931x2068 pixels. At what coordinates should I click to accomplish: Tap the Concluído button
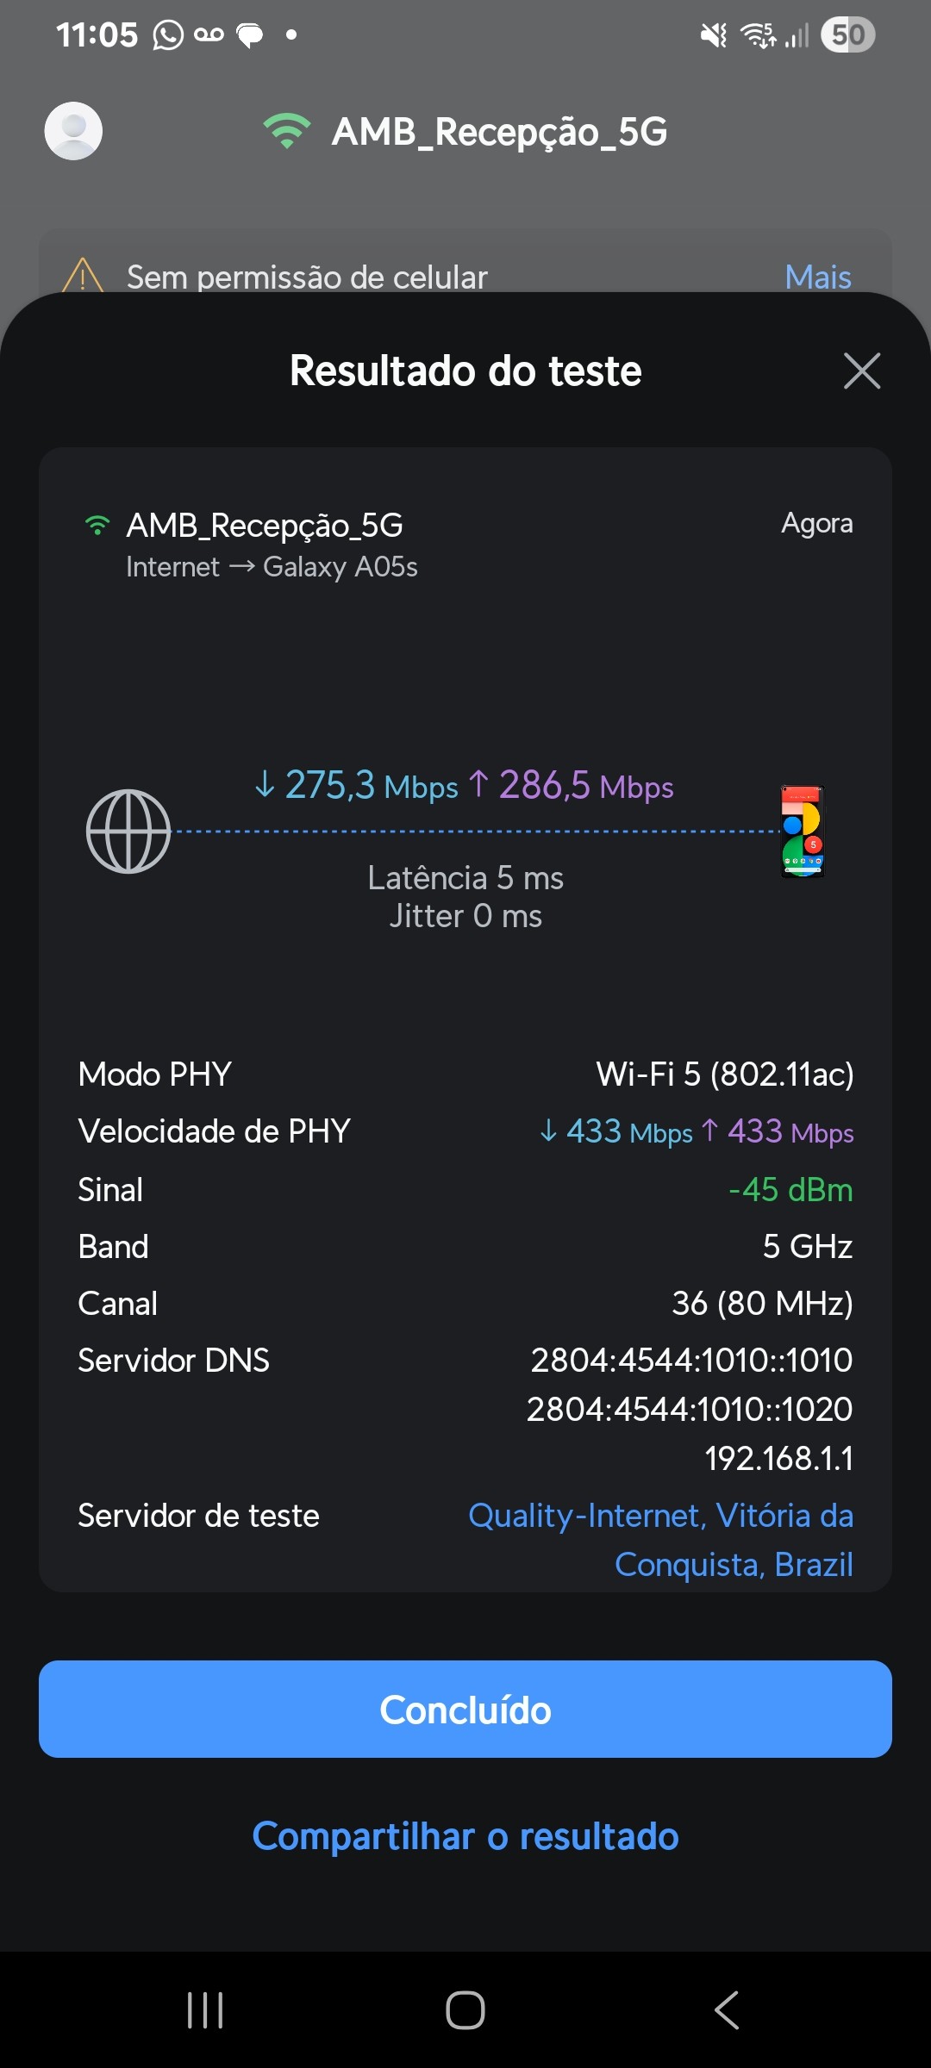465,1710
